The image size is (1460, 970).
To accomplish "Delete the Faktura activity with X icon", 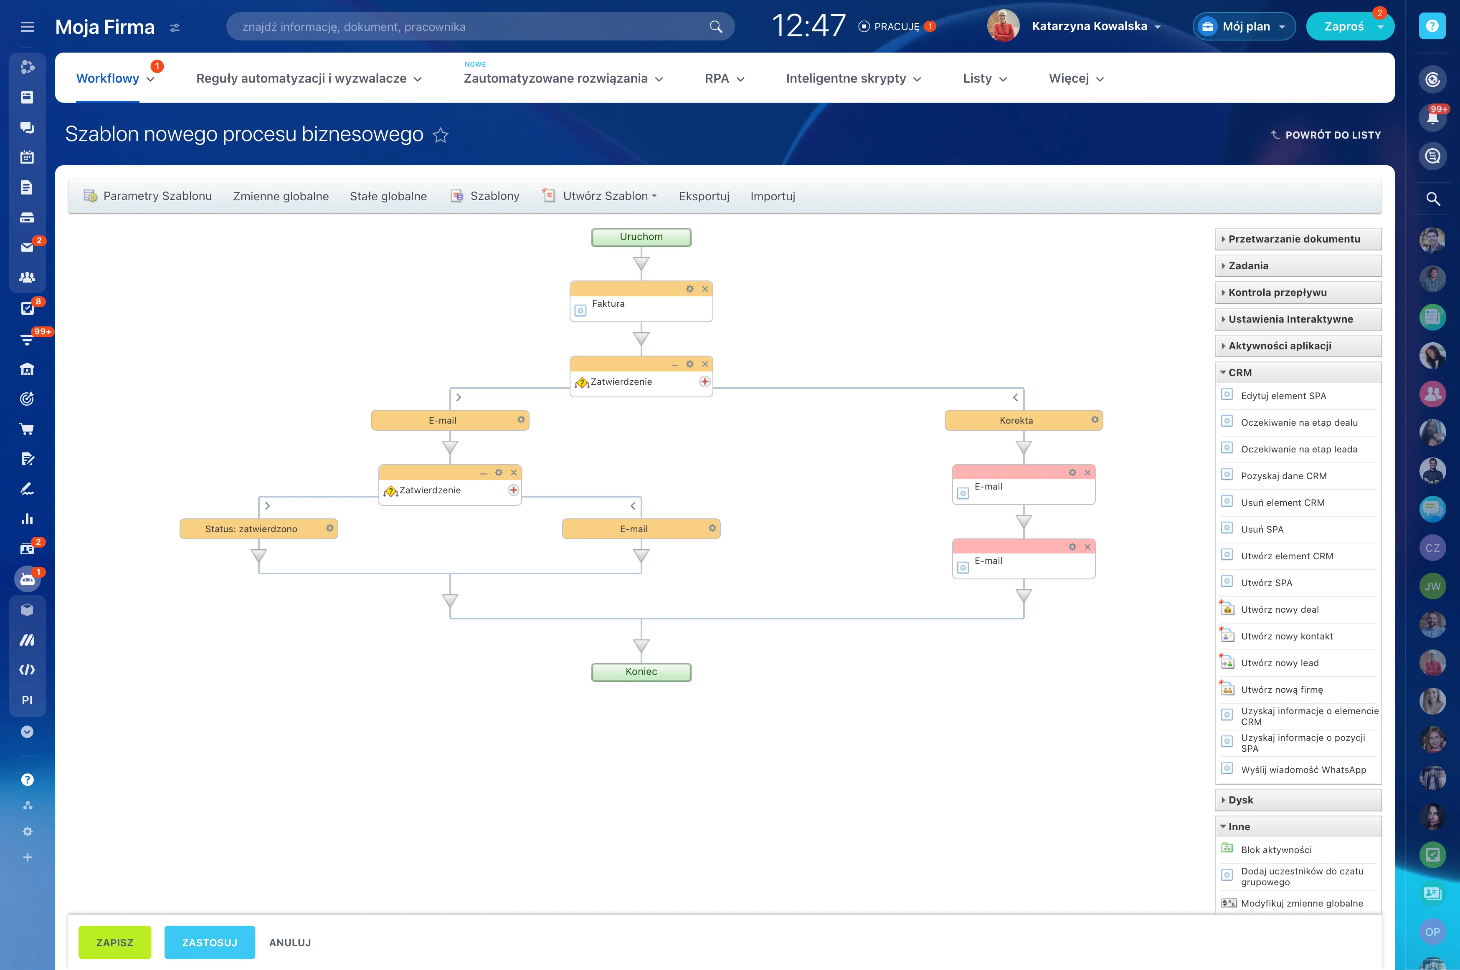I will pyautogui.click(x=704, y=289).
